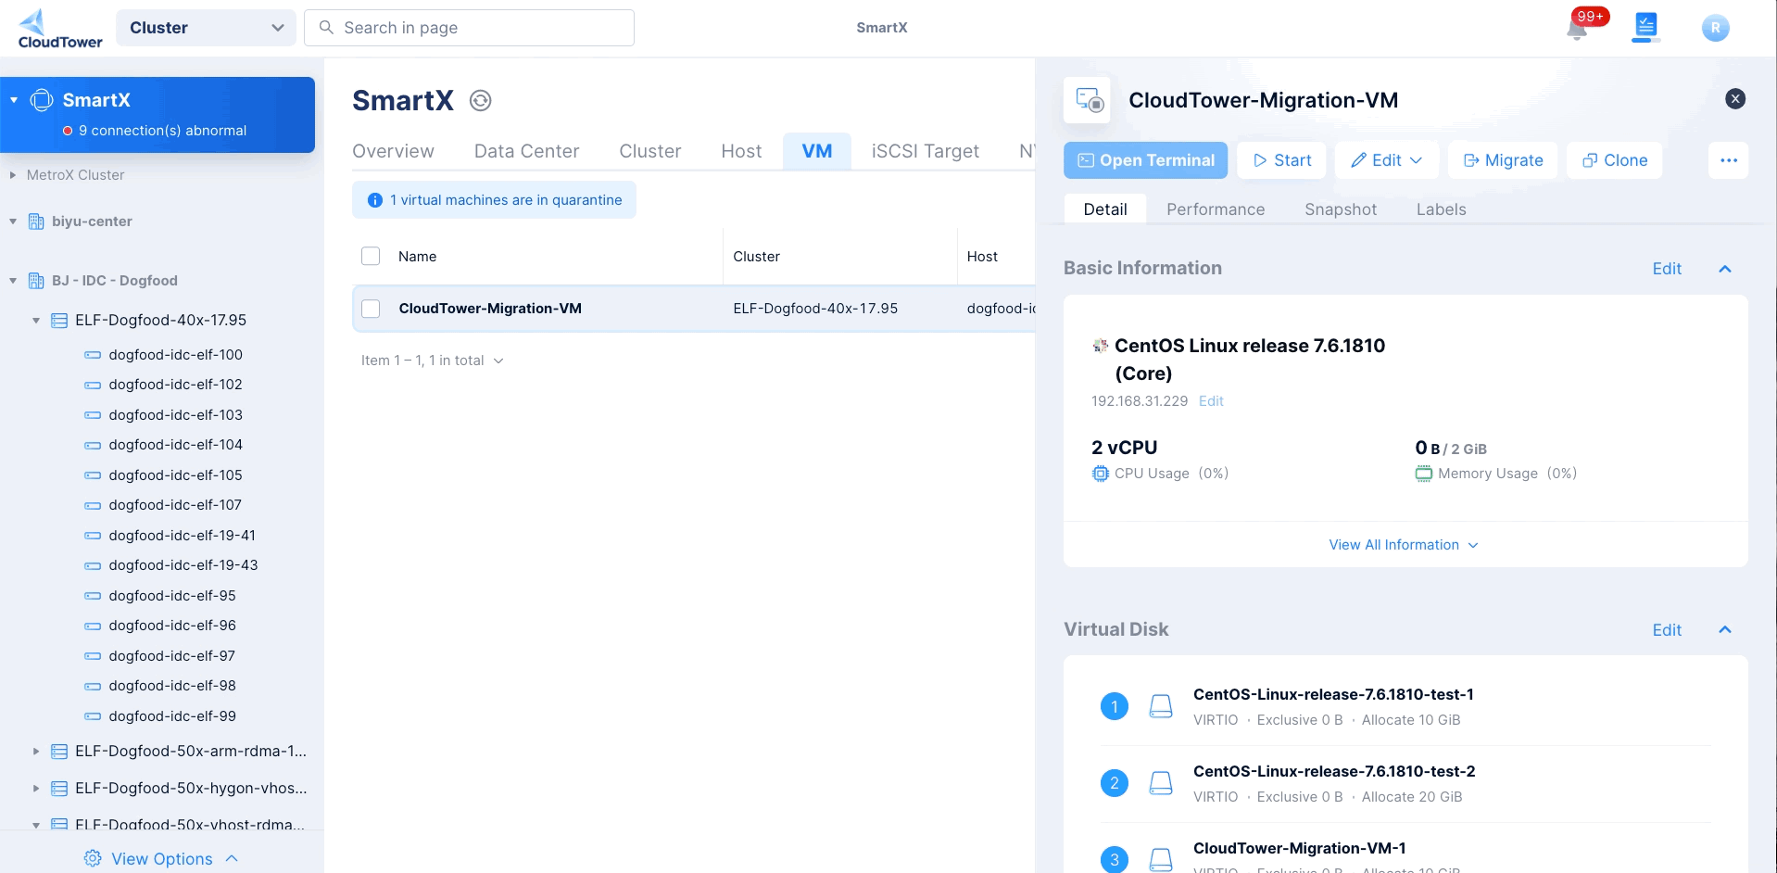Click the quarantine info icon

pyautogui.click(x=374, y=200)
